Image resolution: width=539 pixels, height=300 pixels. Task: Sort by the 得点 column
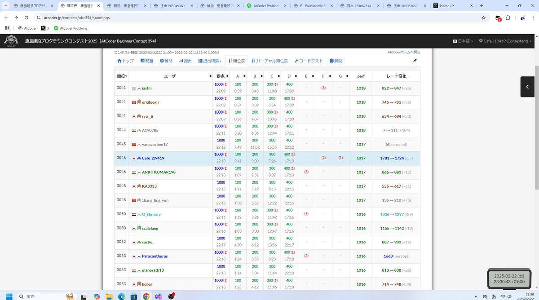click(x=221, y=76)
